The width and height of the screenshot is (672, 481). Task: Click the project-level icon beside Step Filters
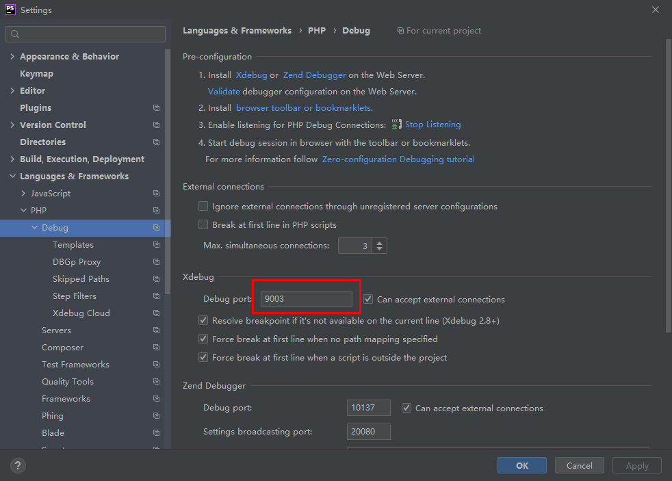[157, 296]
